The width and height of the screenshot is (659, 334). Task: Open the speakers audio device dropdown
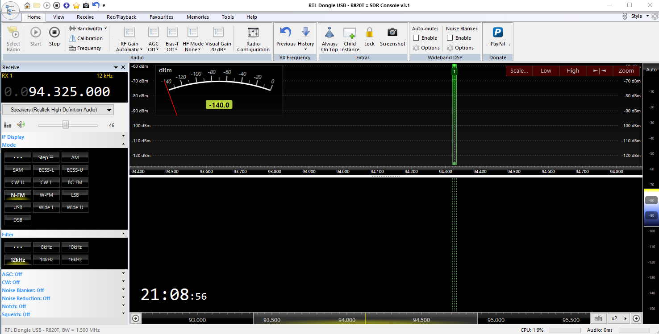pos(58,110)
